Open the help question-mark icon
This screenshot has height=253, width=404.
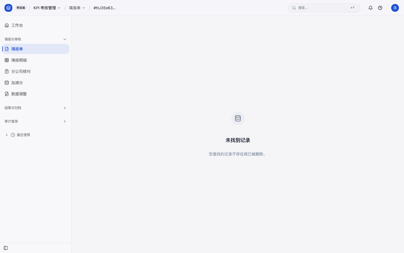[380, 8]
